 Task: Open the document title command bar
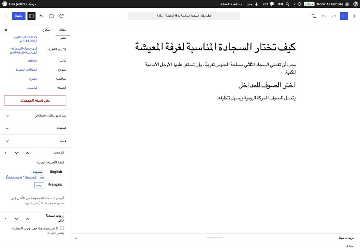click(184, 16)
